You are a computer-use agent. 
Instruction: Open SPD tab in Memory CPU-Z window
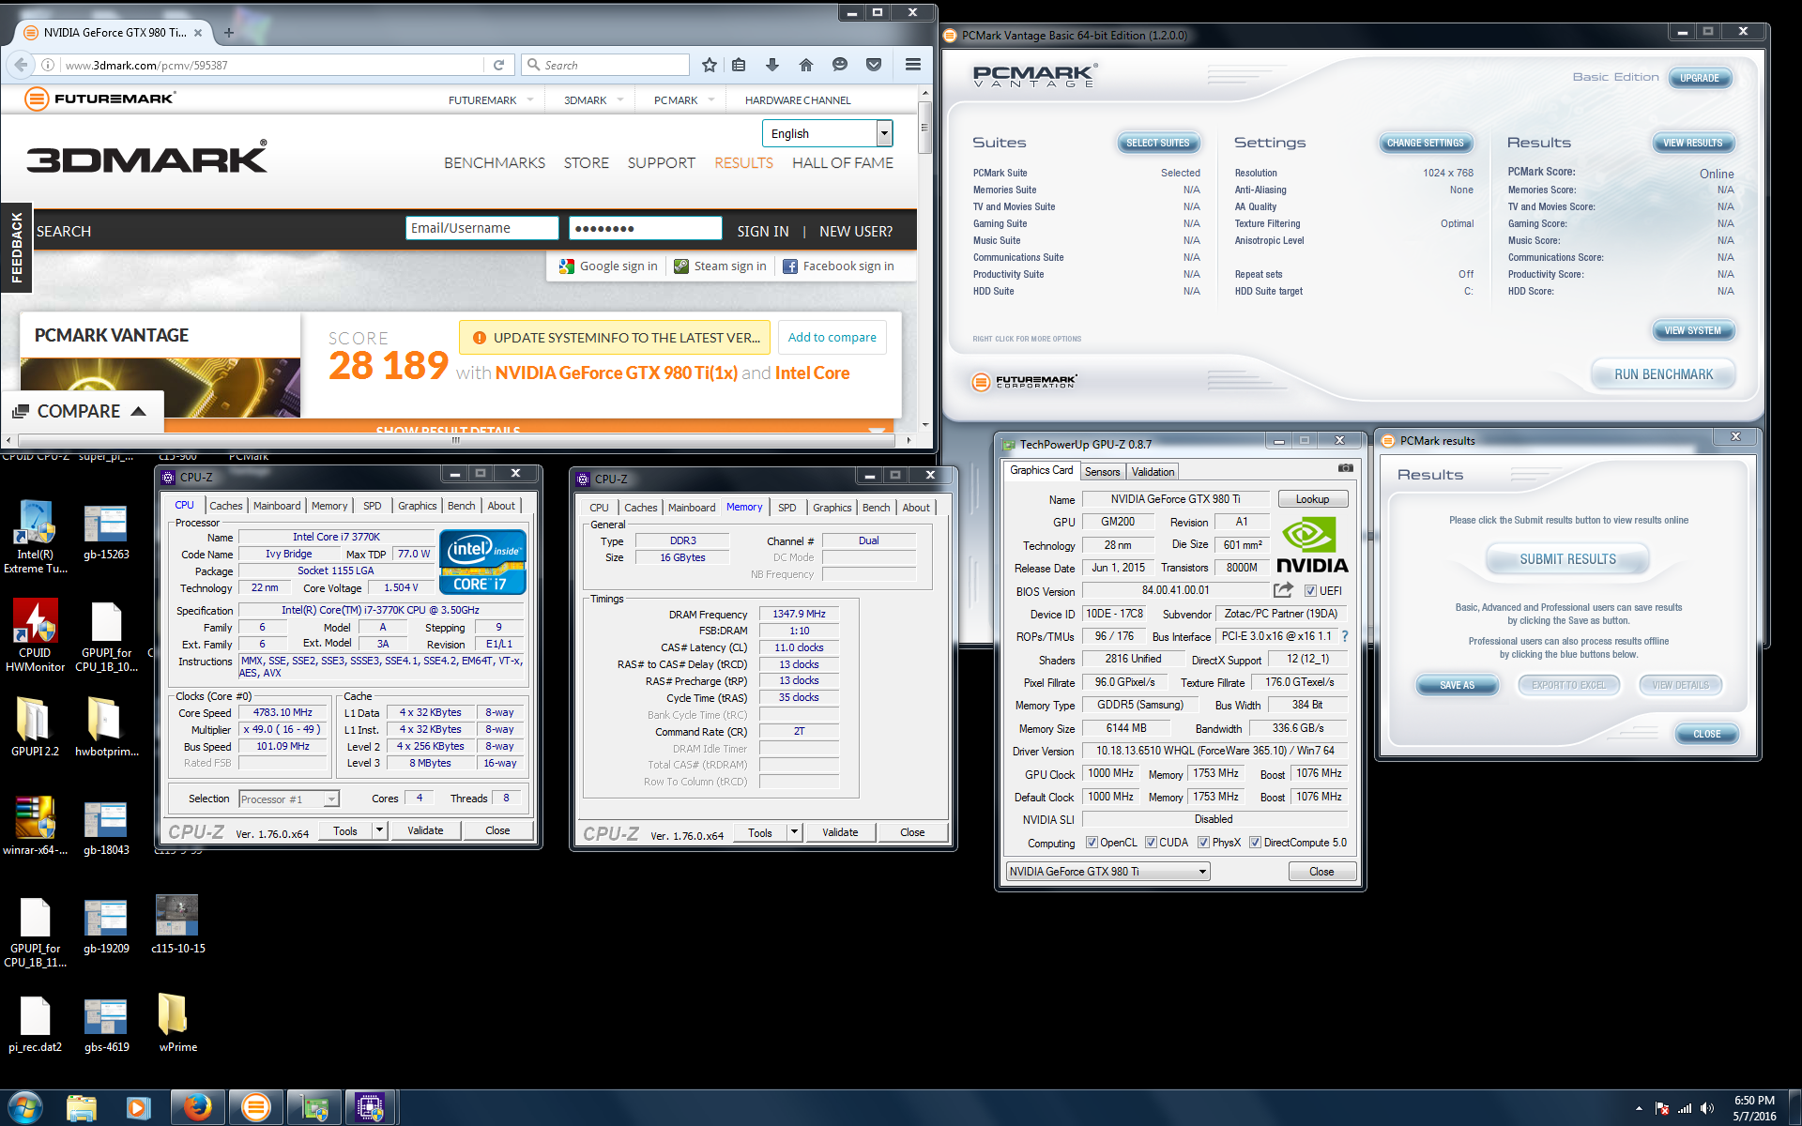(786, 508)
